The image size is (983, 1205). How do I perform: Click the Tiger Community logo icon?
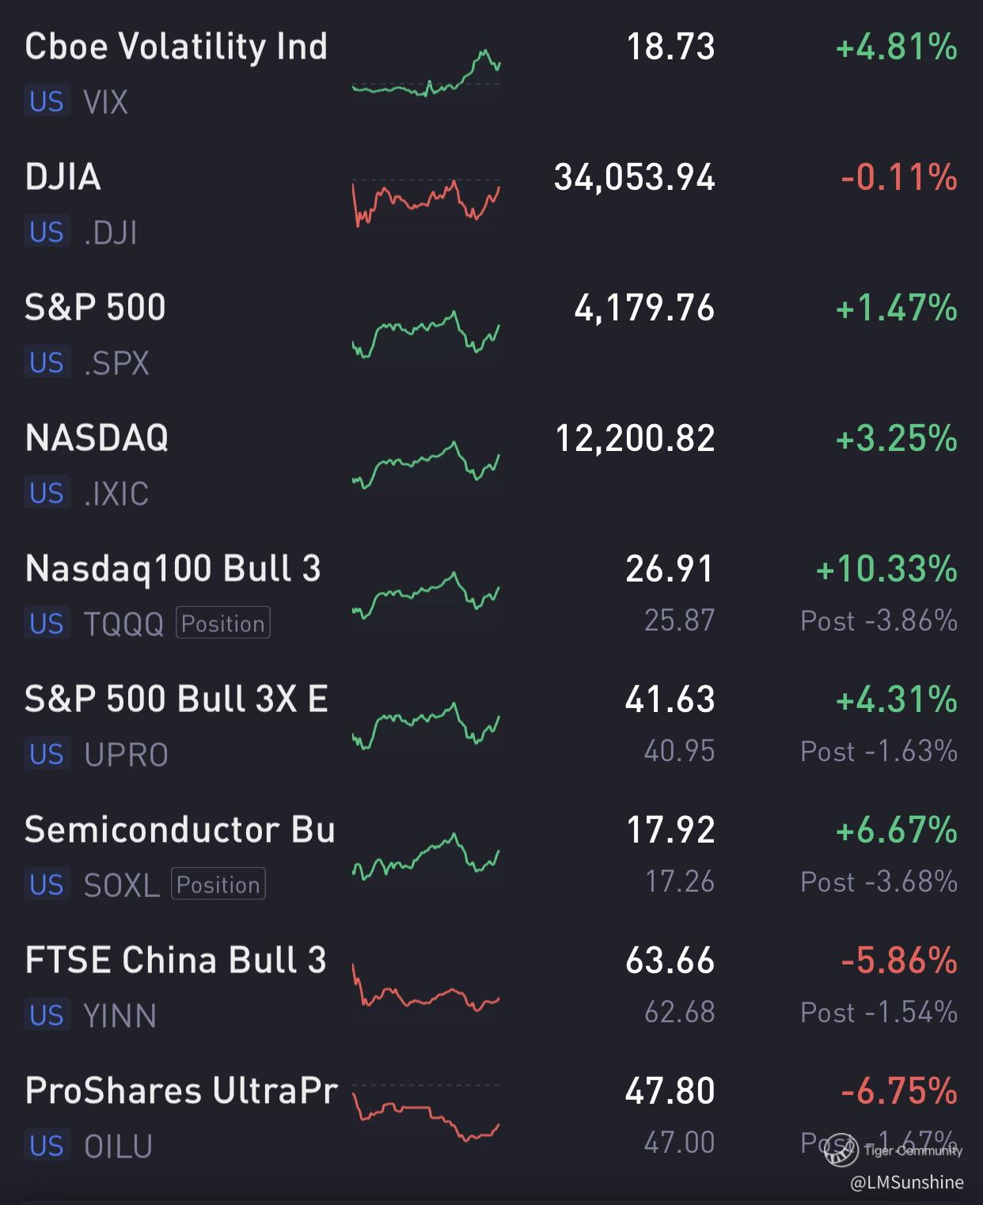pos(841,1151)
